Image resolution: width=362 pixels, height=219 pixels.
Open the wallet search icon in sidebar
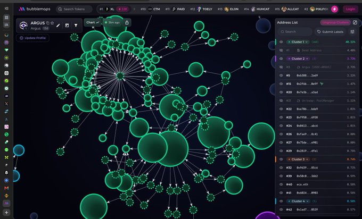pos(6,24)
